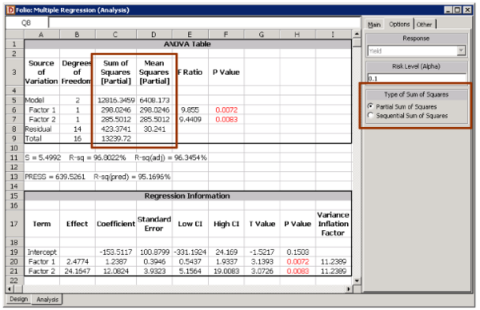The height and width of the screenshot is (310, 480).
Task: Click the Q8 cell reference box
Action: 26,22
